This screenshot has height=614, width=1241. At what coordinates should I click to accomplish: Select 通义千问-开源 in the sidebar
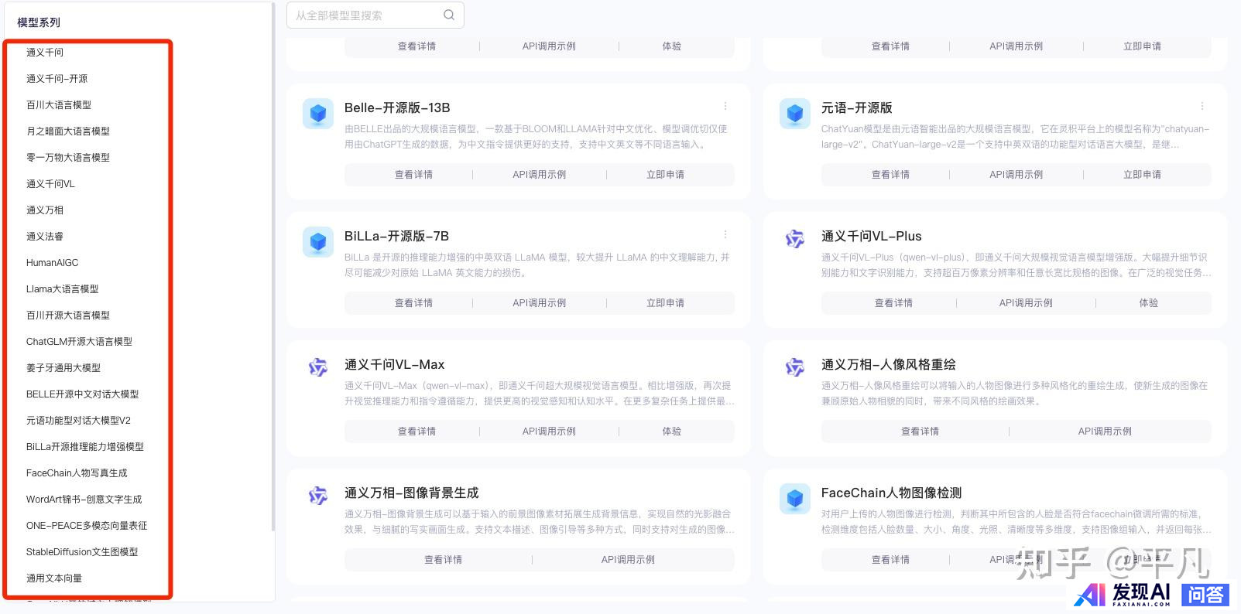coord(57,79)
